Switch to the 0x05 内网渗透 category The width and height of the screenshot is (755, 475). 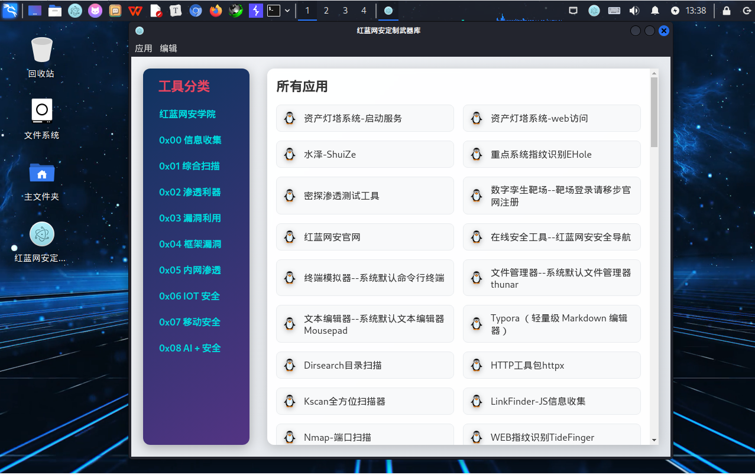click(x=190, y=270)
